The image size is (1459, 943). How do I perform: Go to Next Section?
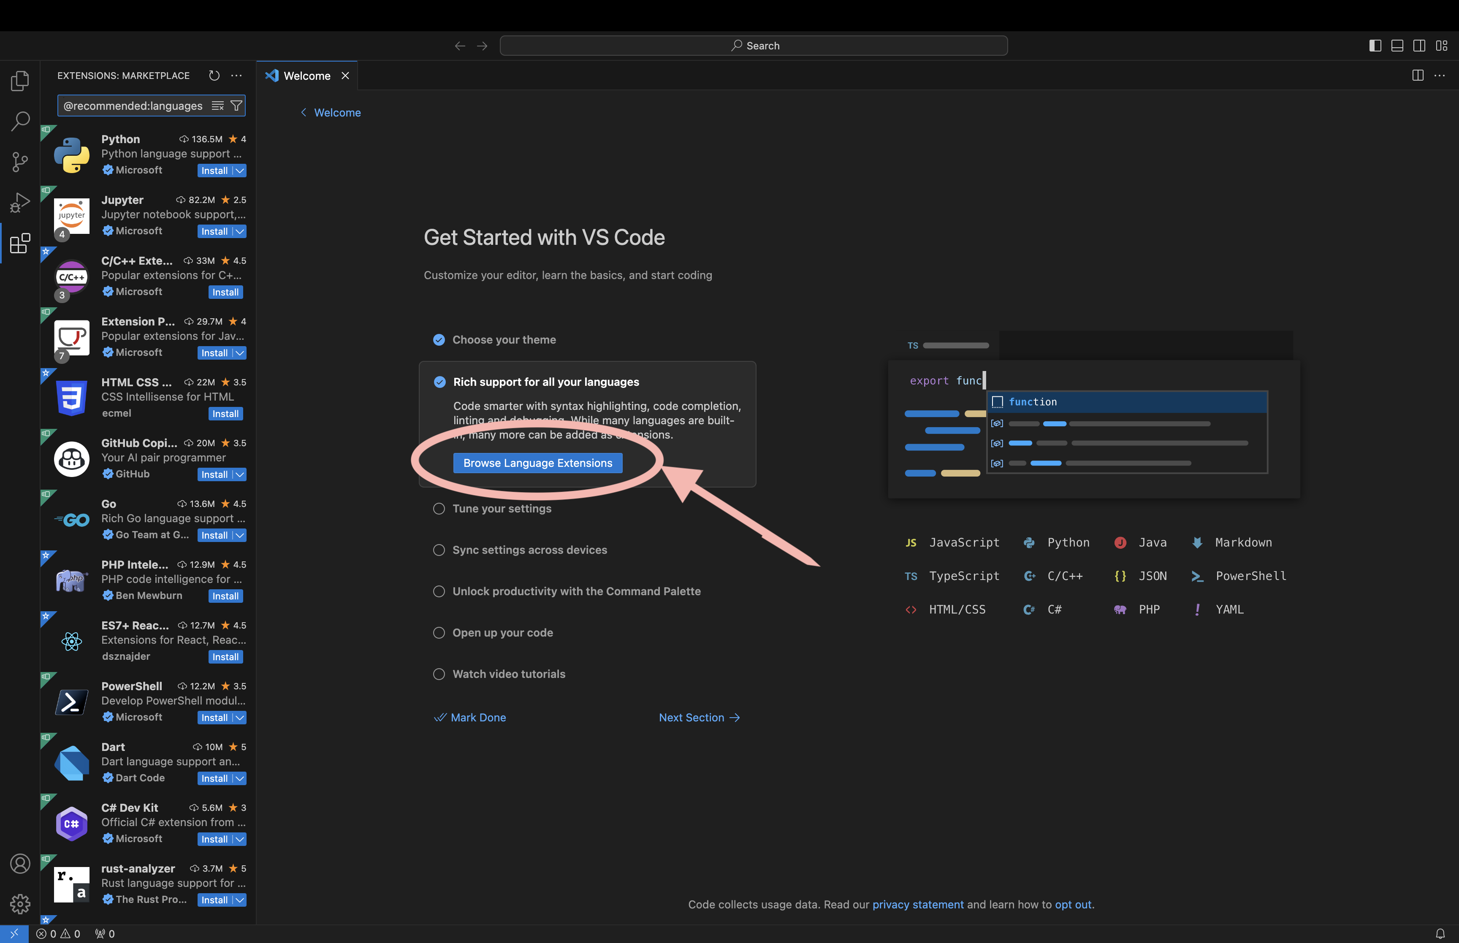point(699,718)
